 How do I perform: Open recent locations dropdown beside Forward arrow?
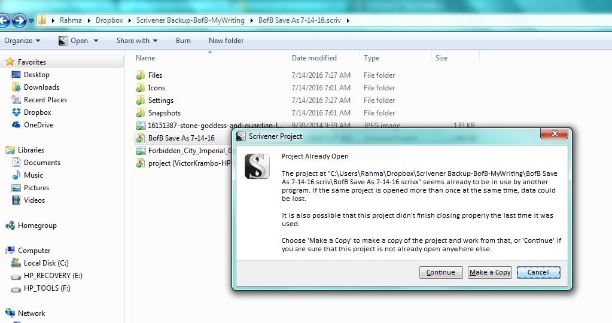[31, 20]
